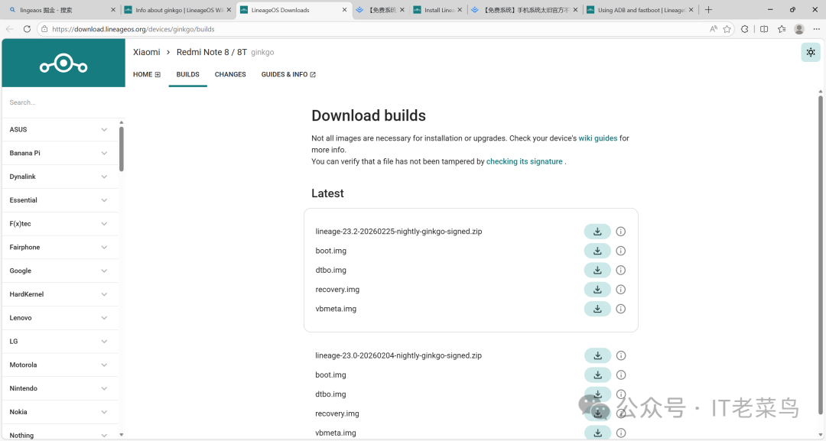Open favorites list icon
This screenshot has height=441, width=826.
click(782, 29)
